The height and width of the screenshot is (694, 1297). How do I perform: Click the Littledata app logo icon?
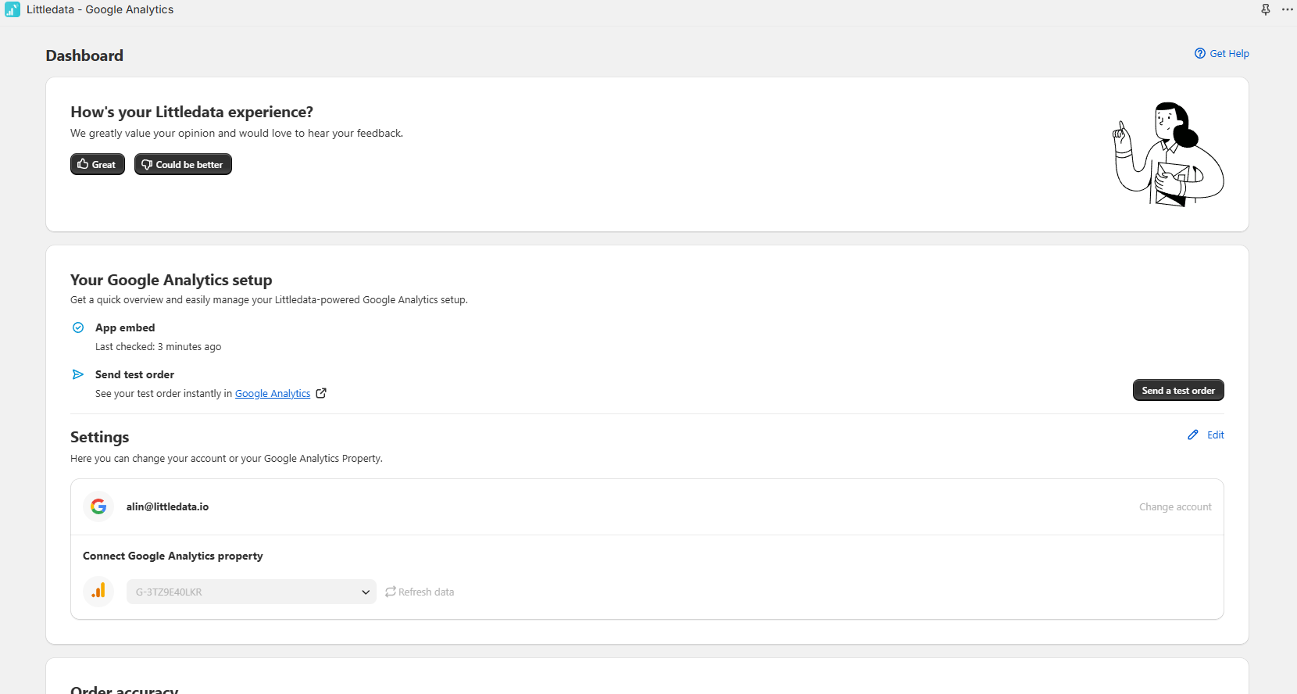coord(12,9)
